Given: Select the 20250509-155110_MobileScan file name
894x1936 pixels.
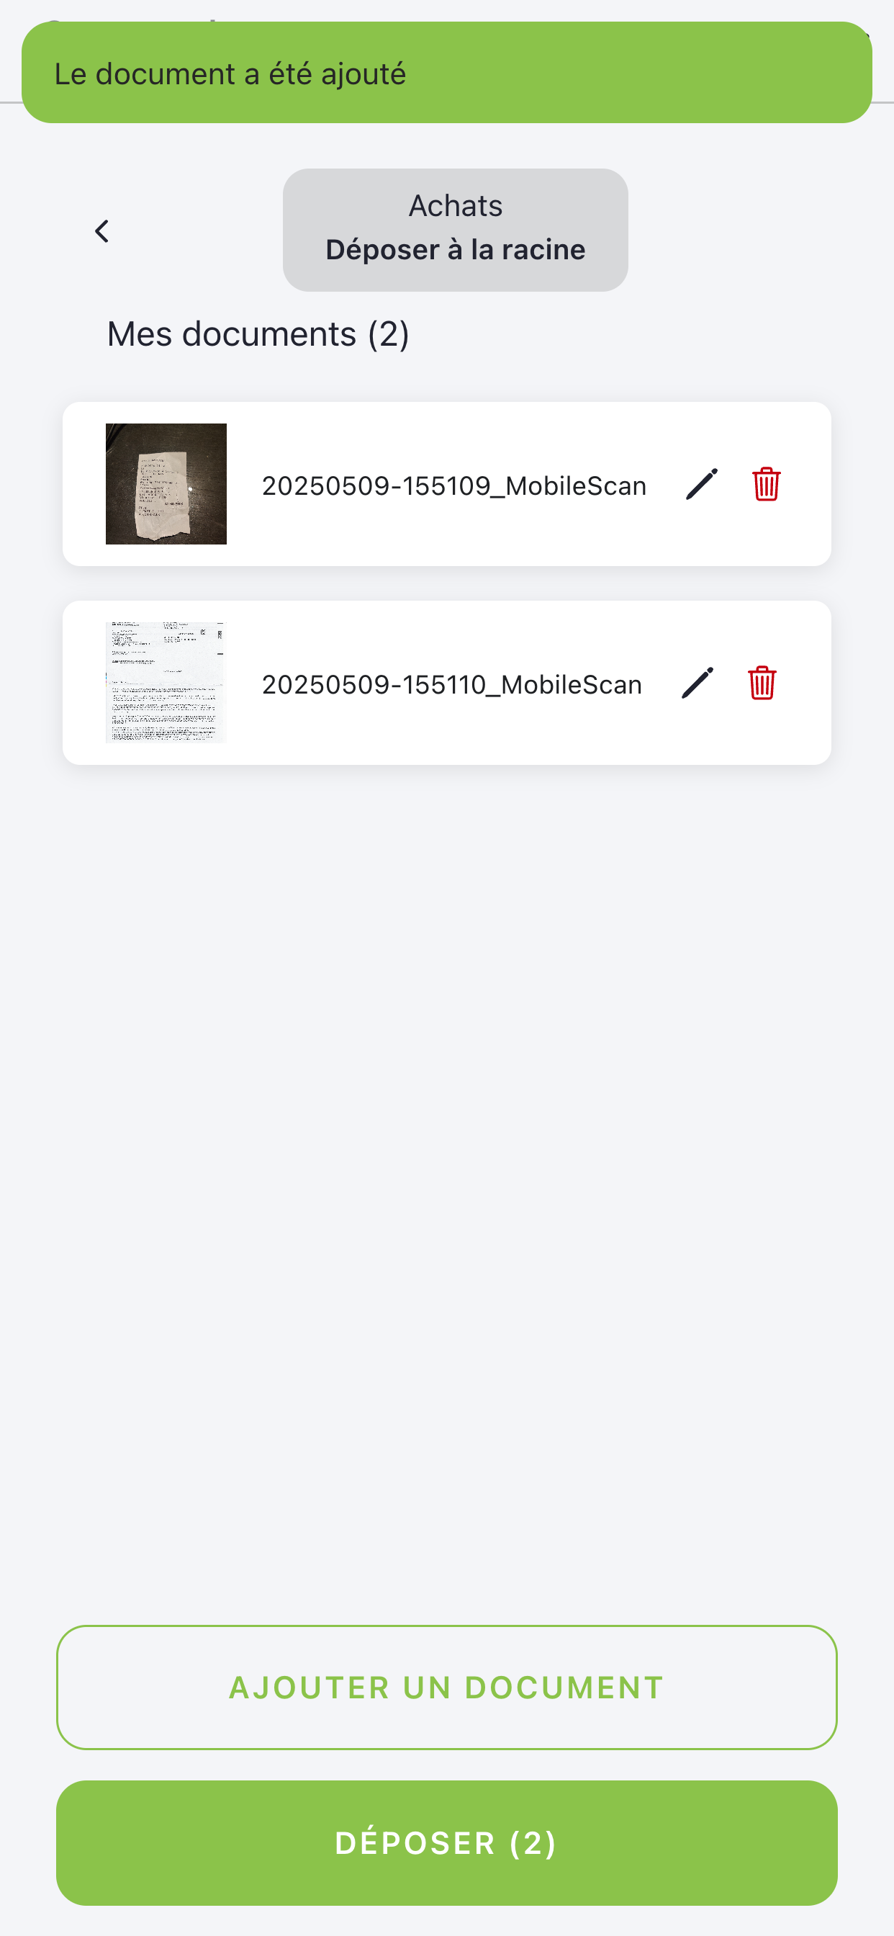Looking at the screenshot, I should pyautogui.click(x=451, y=685).
